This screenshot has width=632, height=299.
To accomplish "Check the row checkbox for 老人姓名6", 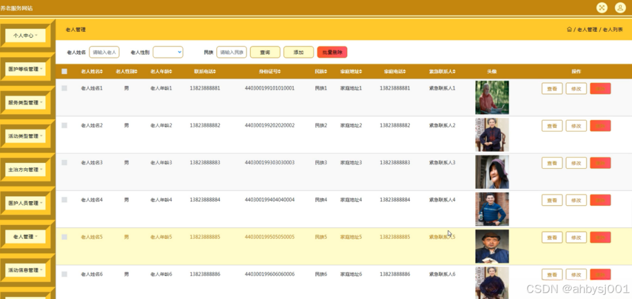I will click(65, 274).
